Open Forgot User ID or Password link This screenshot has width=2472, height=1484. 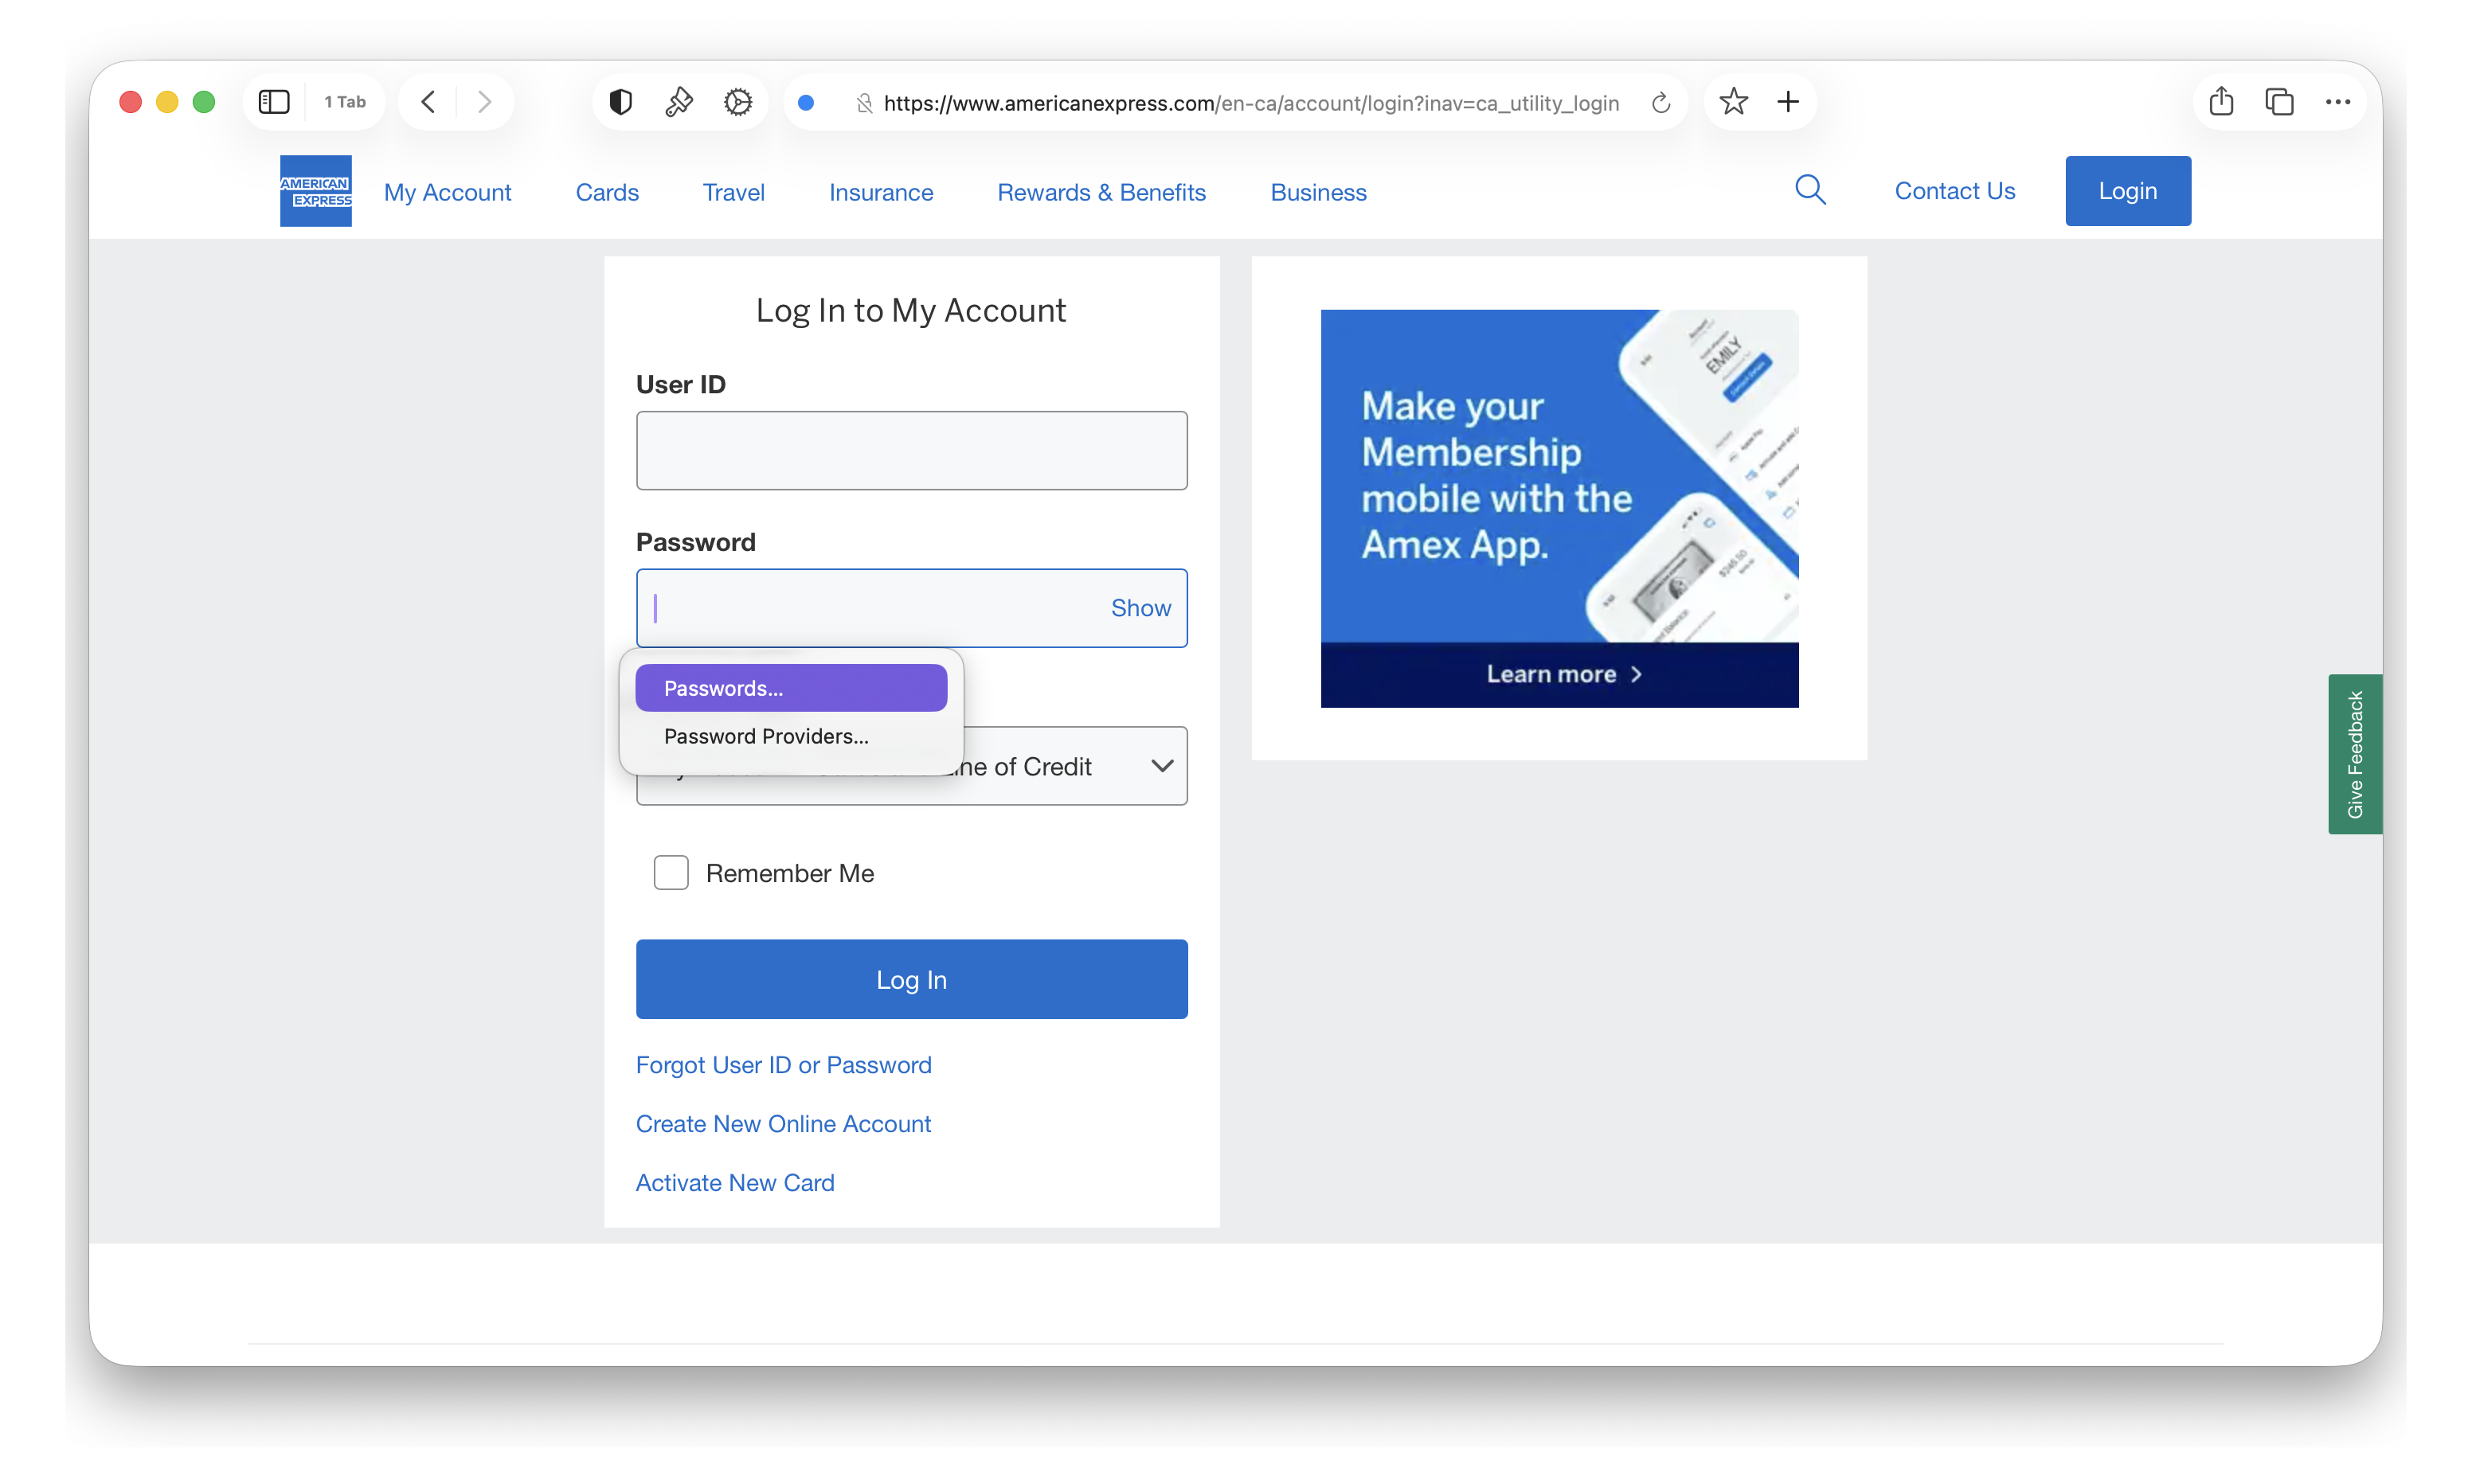(783, 1064)
